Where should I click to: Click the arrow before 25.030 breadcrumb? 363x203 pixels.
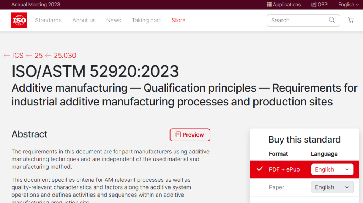48,56
